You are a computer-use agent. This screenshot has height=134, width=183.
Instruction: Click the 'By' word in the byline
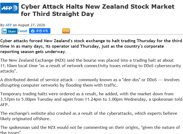(x=2, y=25)
